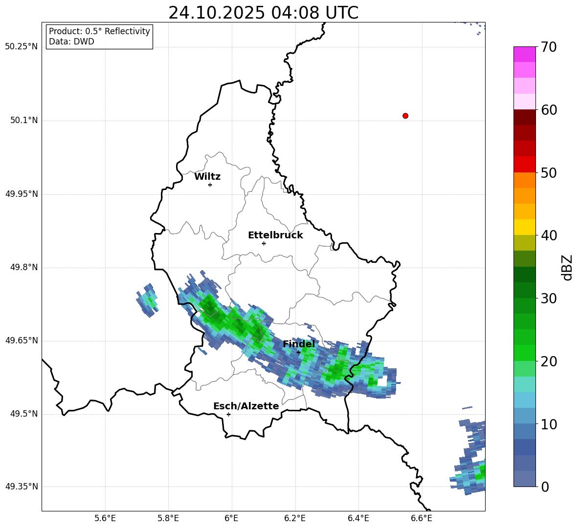
Task: Click the 'Product: 0.5° Reflectivity' label
Action: 99,31
